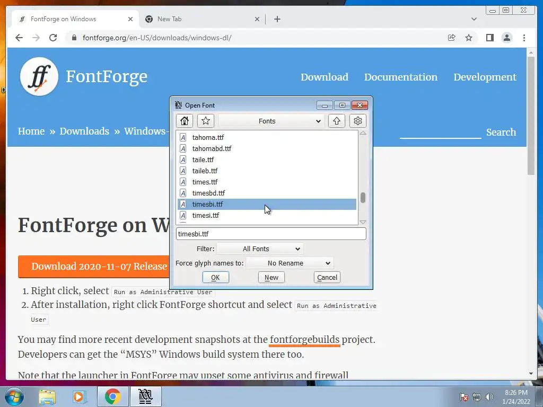Open Windows Start menu
This screenshot has height=407, width=543.
14,396
